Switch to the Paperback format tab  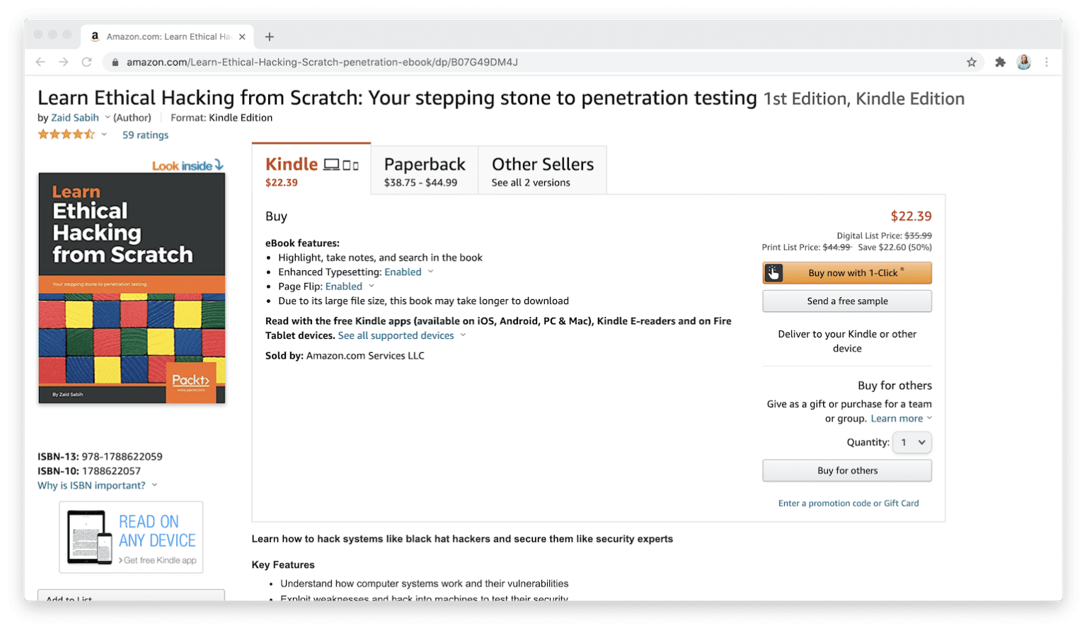(x=424, y=171)
